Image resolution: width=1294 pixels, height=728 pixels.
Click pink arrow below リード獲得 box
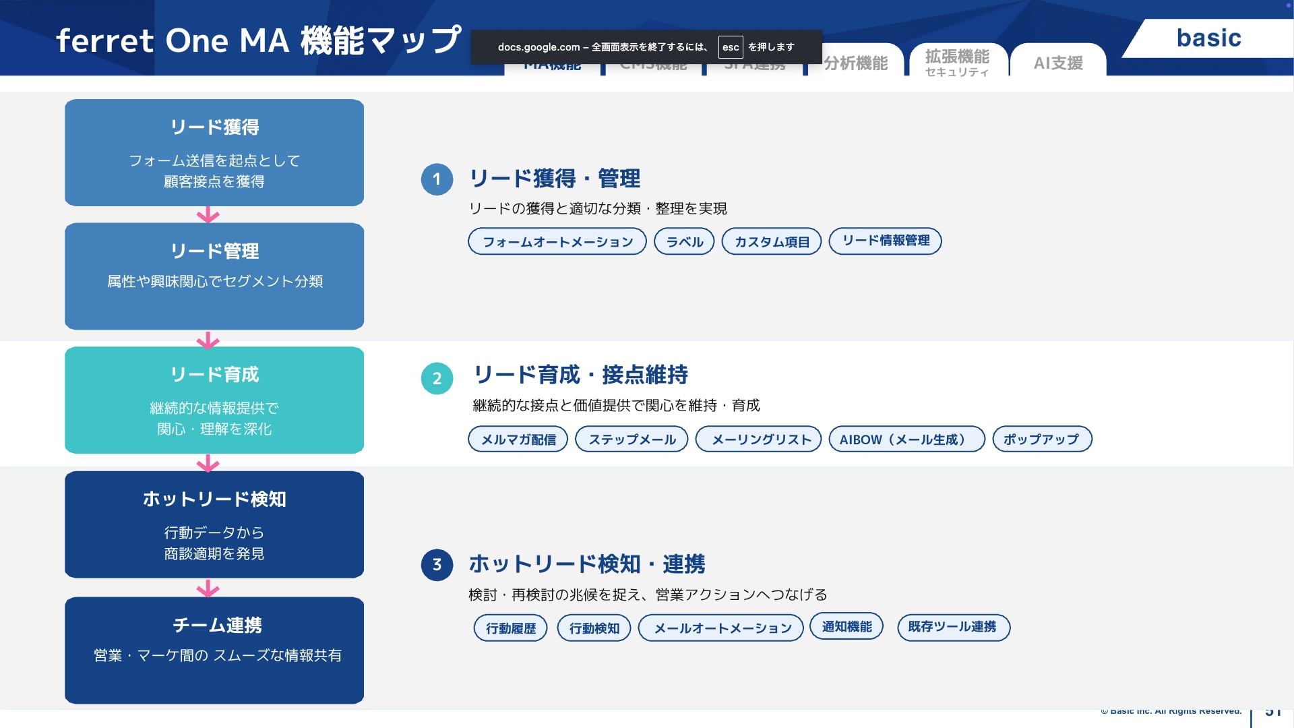[208, 215]
